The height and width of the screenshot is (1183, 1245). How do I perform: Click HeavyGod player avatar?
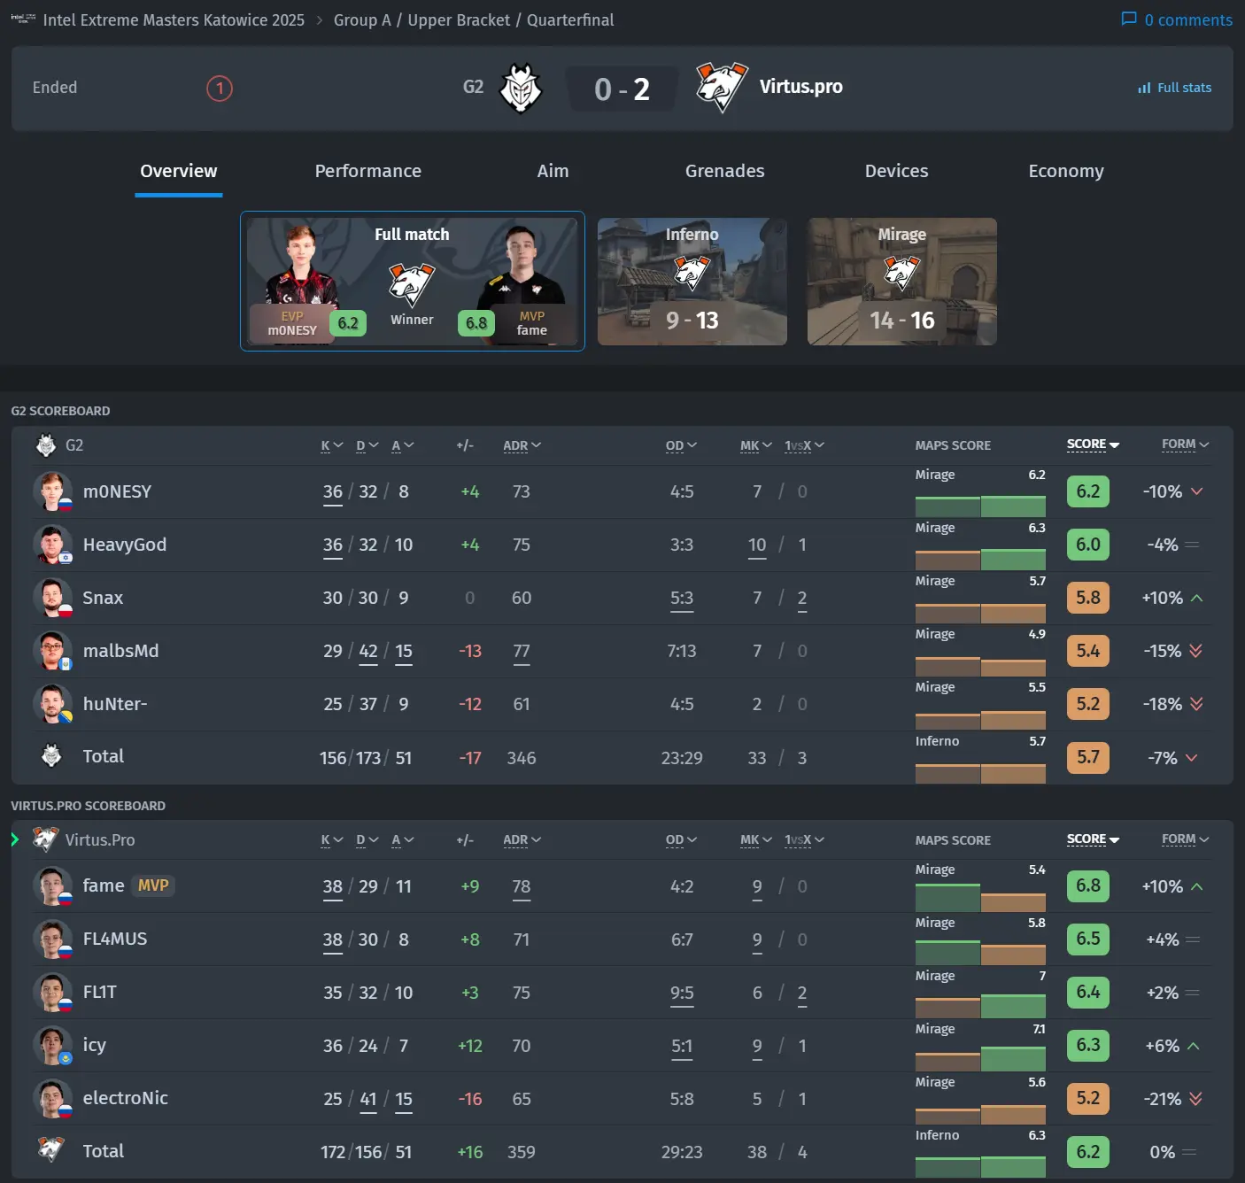(52, 545)
